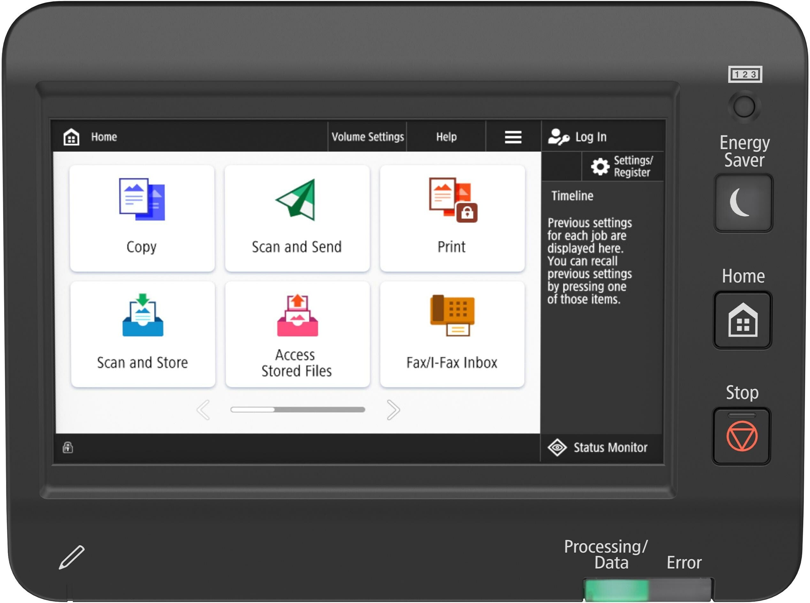Tap the Home icon in title bar
The width and height of the screenshot is (810, 603).
pyautogui.click(x=72, y=137)
